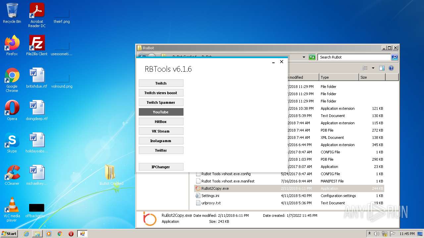Image resolution: width=424 pixels, height=238 pixels.
Task: Click Opera icon in taskbar
Action: click(x=71, y=234)
